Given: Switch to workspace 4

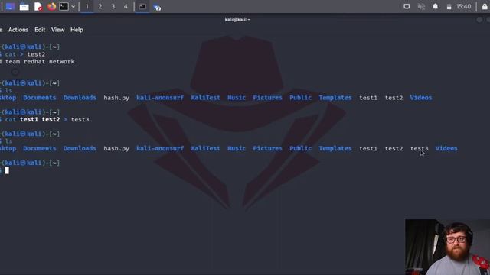Looking at the screenshot, I should tap(126, 7).
